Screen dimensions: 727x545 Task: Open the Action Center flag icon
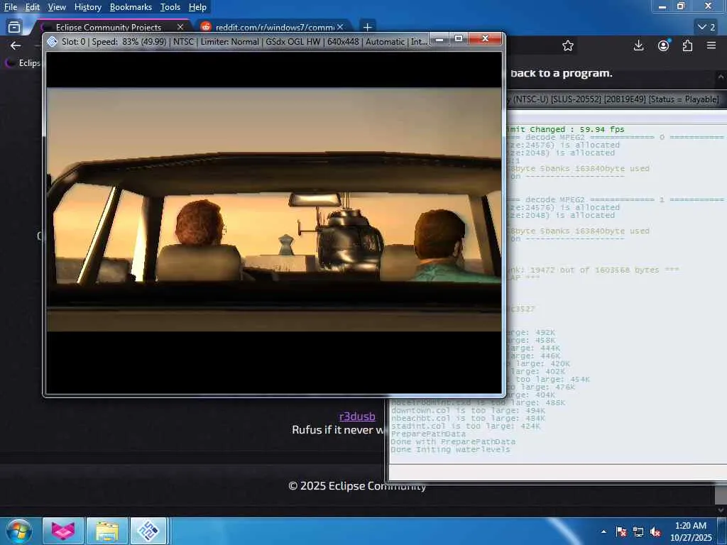click(x=621, y=532)
